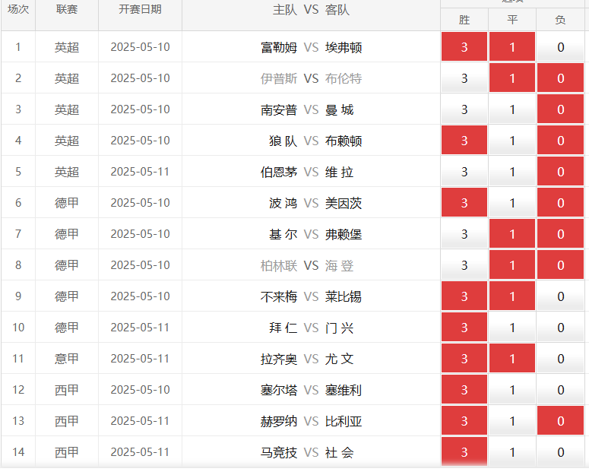
Task: Open the 柏林联 VS 海登 match link
Action: pyautogui.click(x=307, y=265)
